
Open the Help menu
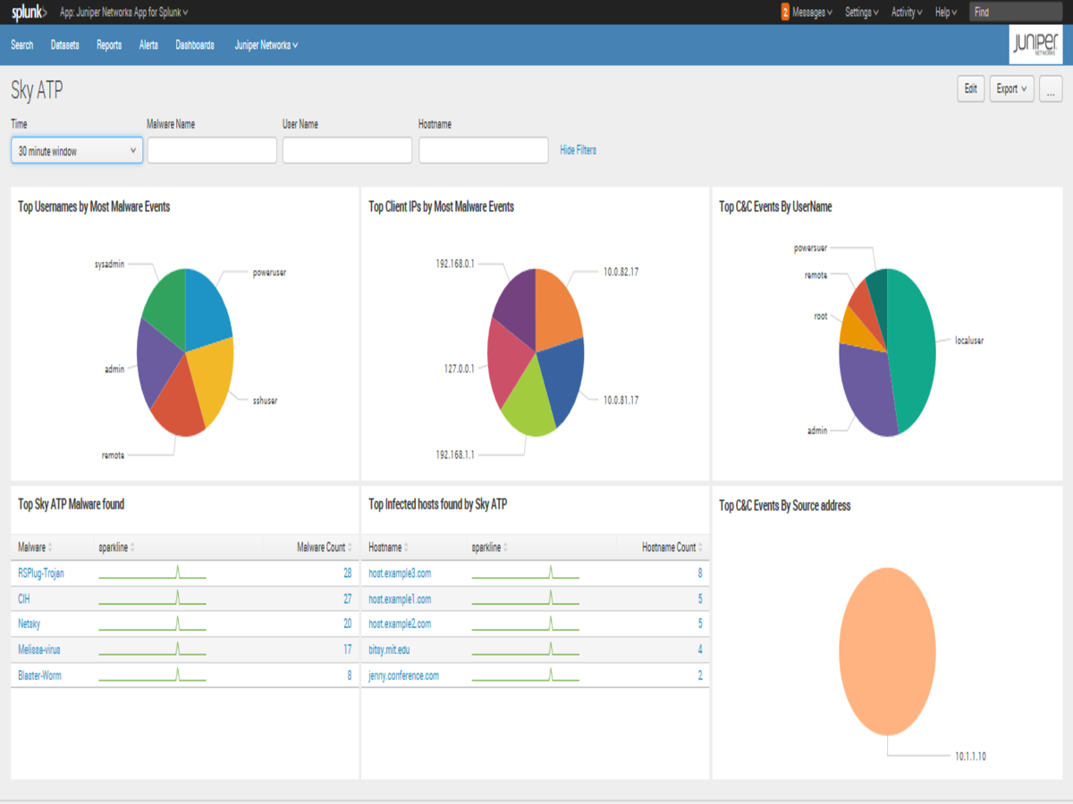tap(946, 13)
